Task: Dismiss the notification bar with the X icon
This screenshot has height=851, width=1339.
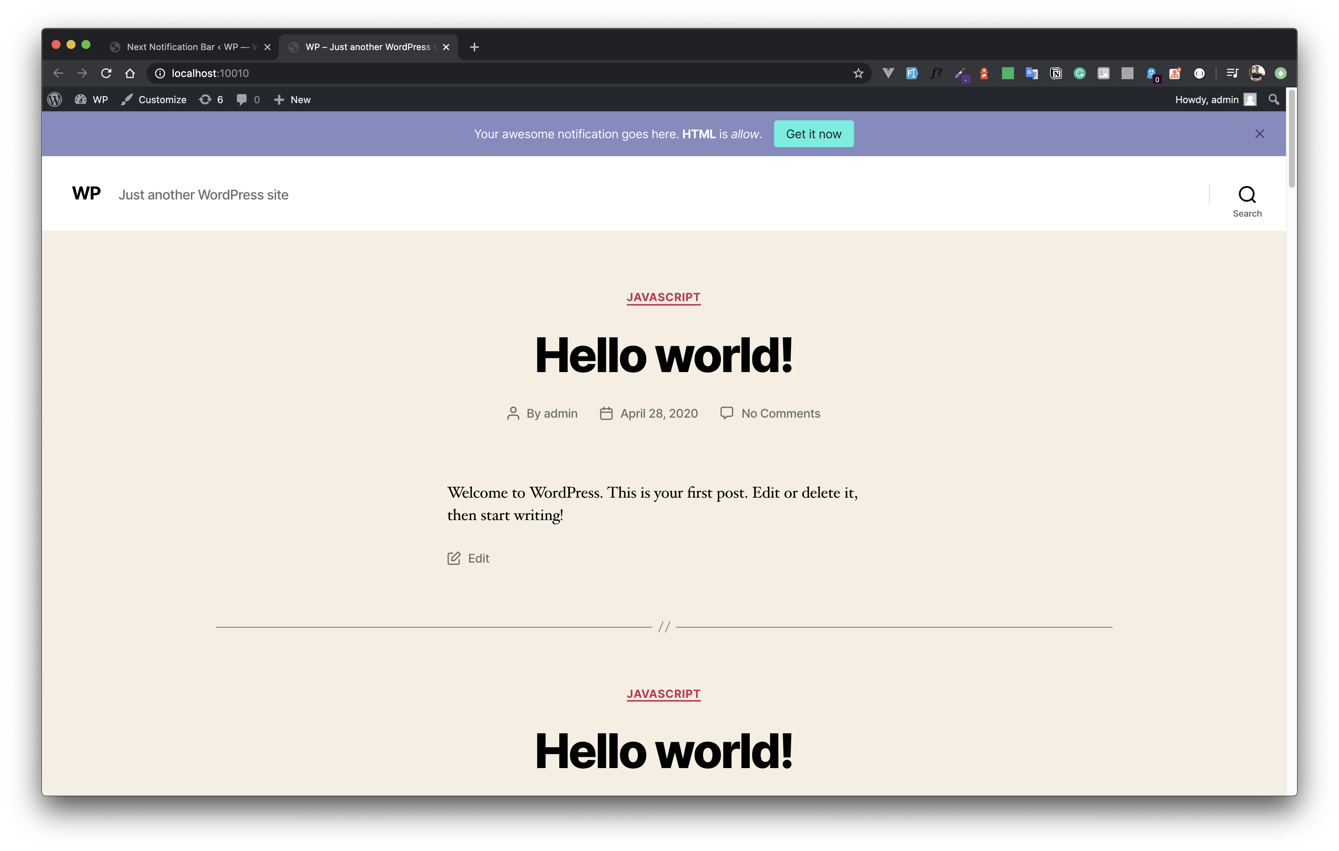Action: 1259,134
